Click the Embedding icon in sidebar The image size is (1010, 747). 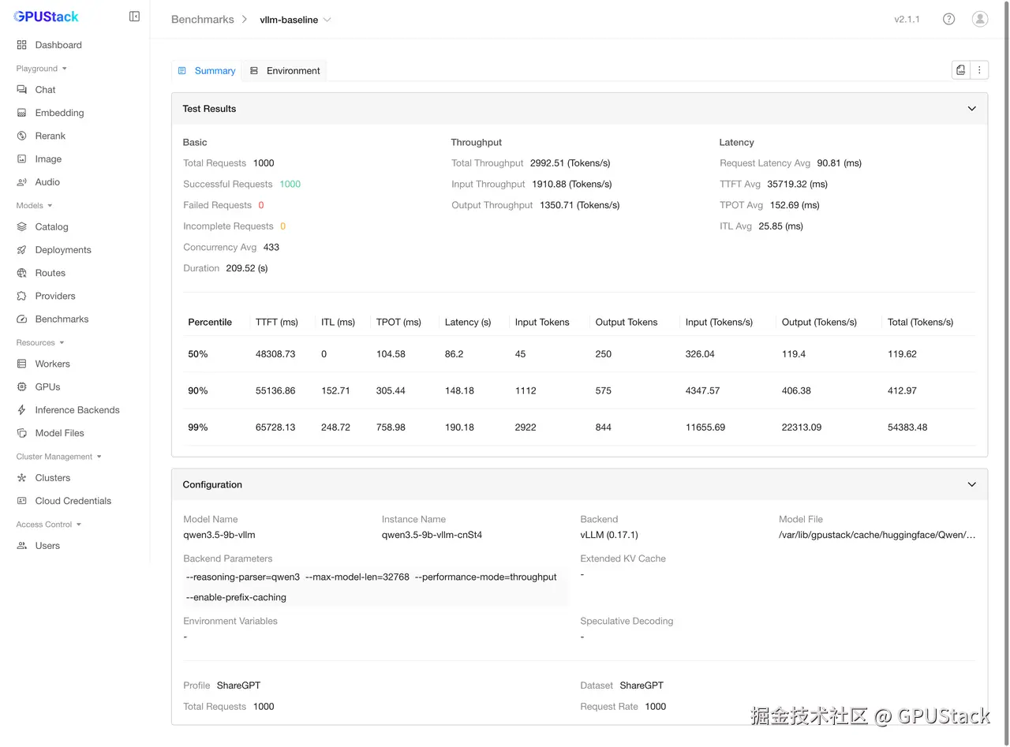(x=21, y=113)
